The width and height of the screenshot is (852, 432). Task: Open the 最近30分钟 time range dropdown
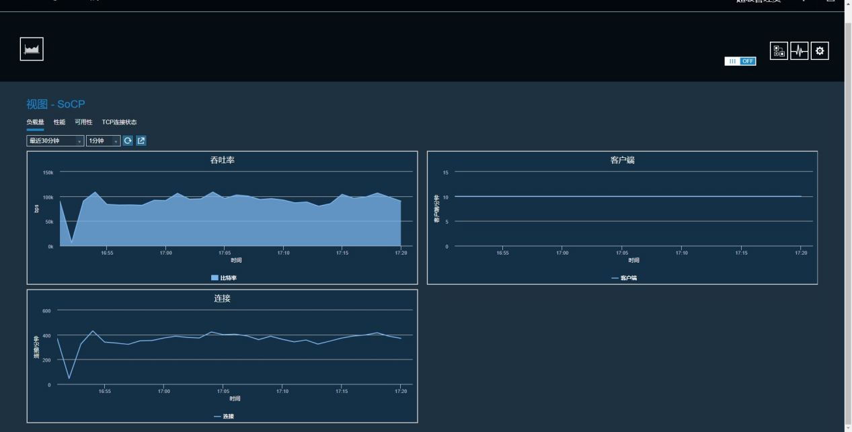point(55,141)
